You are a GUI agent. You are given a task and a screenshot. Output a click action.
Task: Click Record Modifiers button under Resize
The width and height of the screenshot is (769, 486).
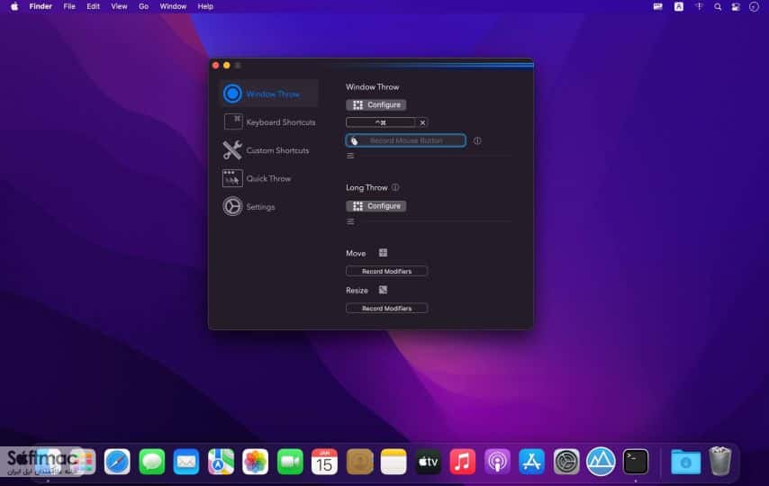[386, 309]
